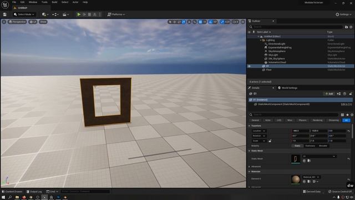Click the Source Control Off status
The image size is (355, 200).
tap(340, 192)
